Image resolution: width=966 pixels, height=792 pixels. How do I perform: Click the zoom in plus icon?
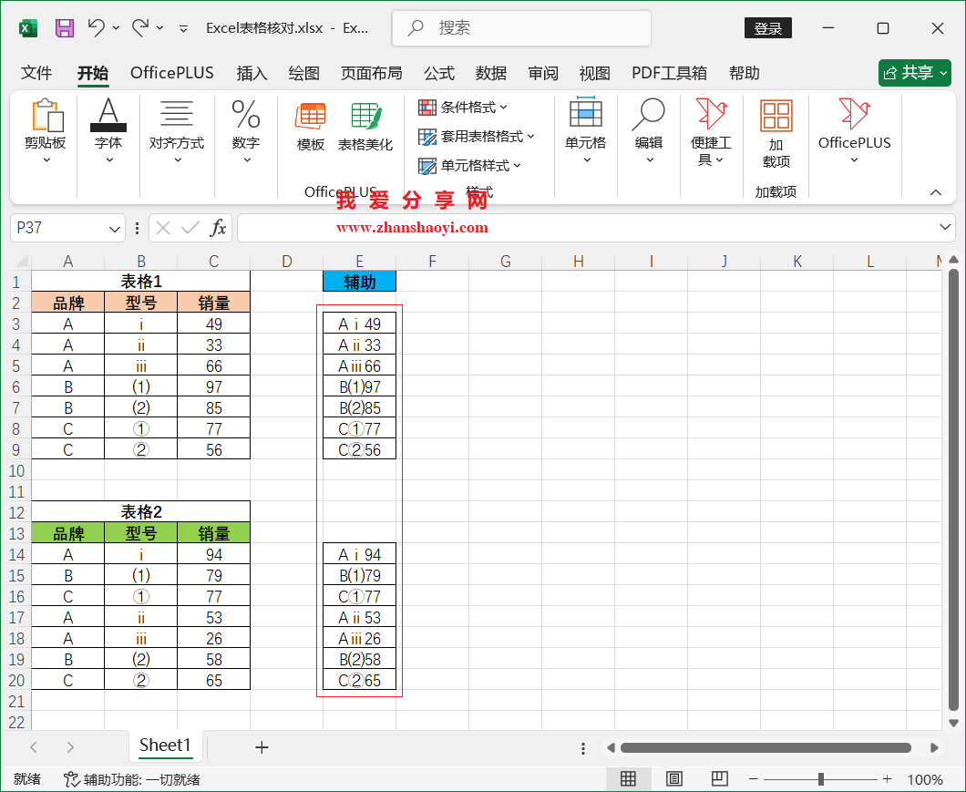(x=887, y=779)
